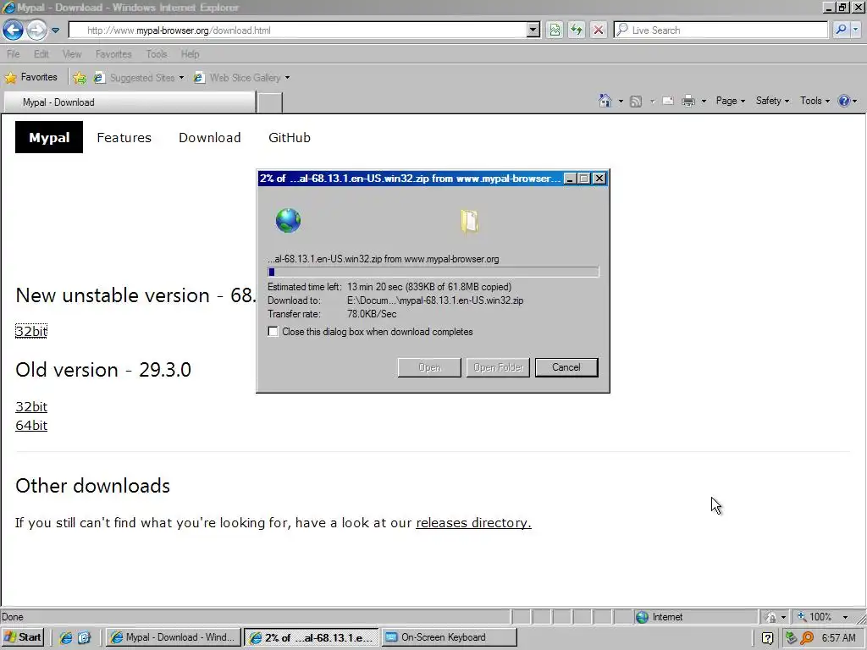Click the Mypal logo link
This screenshot has width=867, height=650.
coord(49,138)
